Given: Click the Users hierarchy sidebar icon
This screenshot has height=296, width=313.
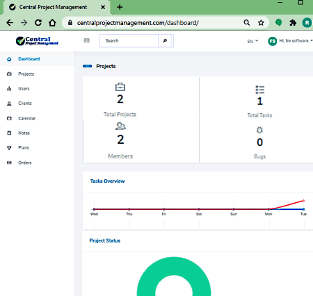Looking at the screenshot, I should pos(9,88).
